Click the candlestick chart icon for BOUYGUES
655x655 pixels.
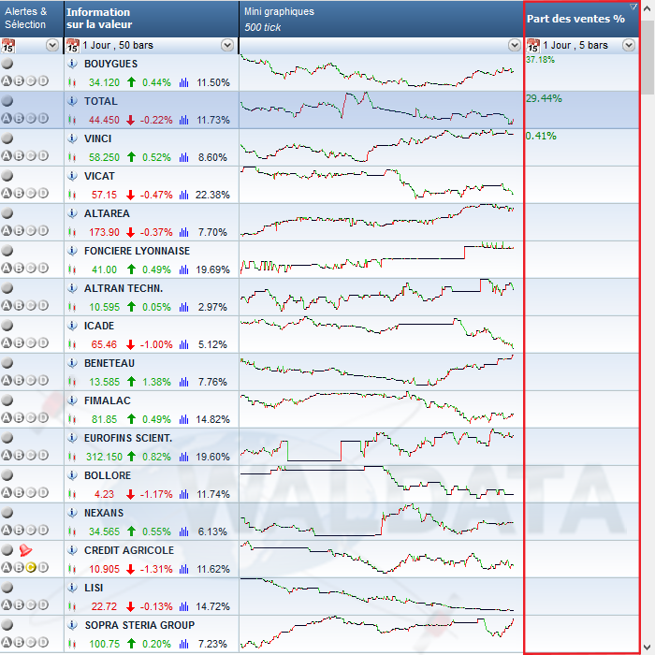[x=72, y=82]
